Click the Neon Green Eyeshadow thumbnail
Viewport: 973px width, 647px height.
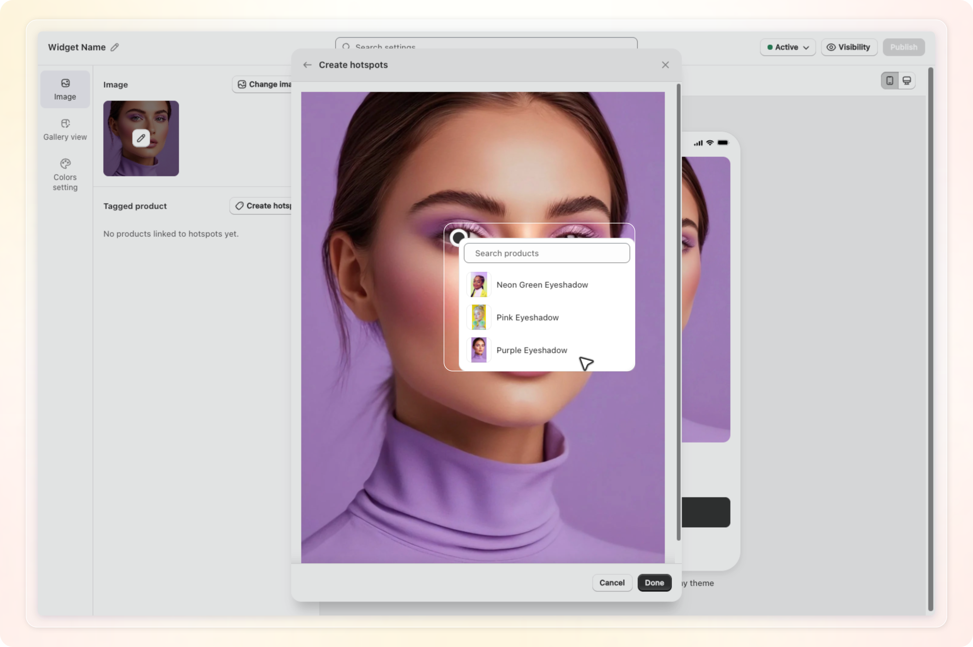point(479,285)
